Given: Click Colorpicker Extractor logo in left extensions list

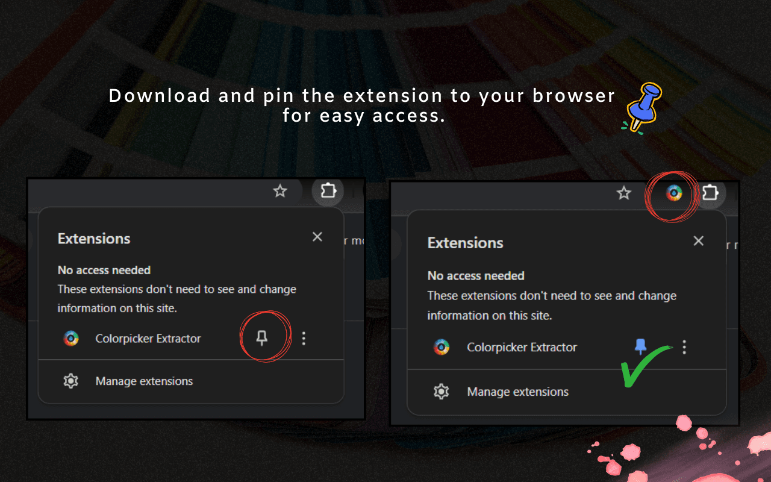Looking at the screenshot, I should (71, 339).
